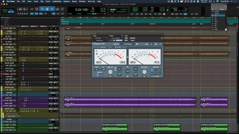Open the File menu
This screenshot has width=239, height=134.
click(x=18, y=1)
